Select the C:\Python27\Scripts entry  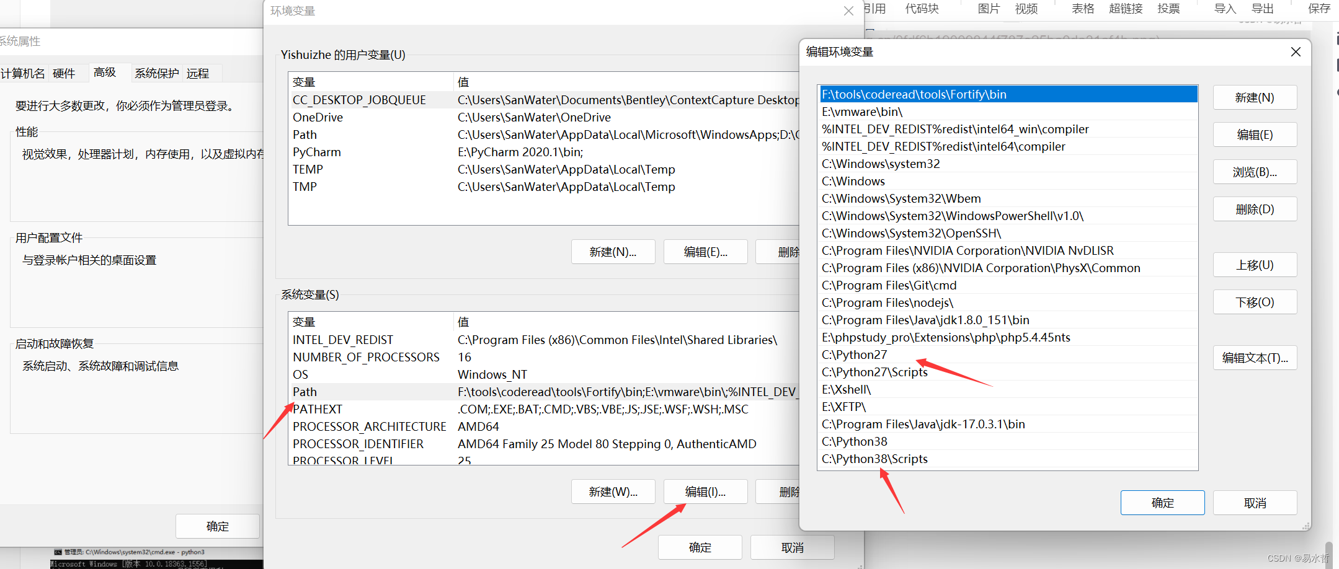[1008, 372]
